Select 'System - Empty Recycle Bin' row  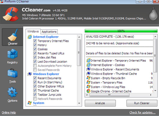[120, 78]
